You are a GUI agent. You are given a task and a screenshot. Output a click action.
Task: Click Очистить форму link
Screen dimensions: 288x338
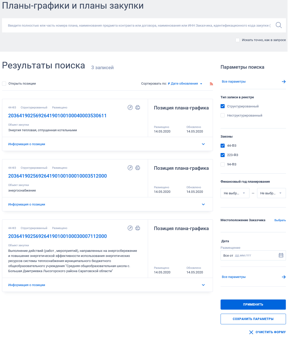click(x=271, y=332)
